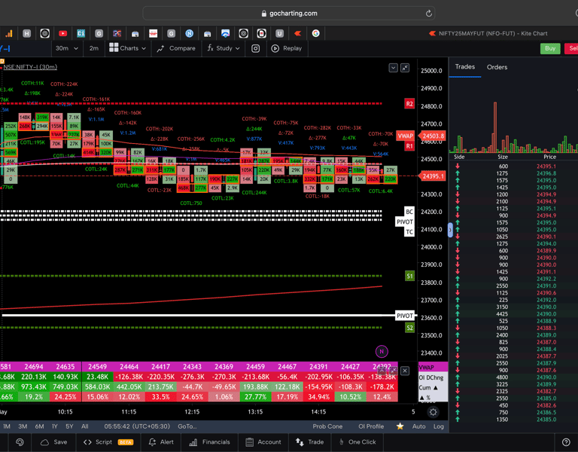Click the S1 support level label
This screenshot has height=452, width=578.
tap(409, 276)
